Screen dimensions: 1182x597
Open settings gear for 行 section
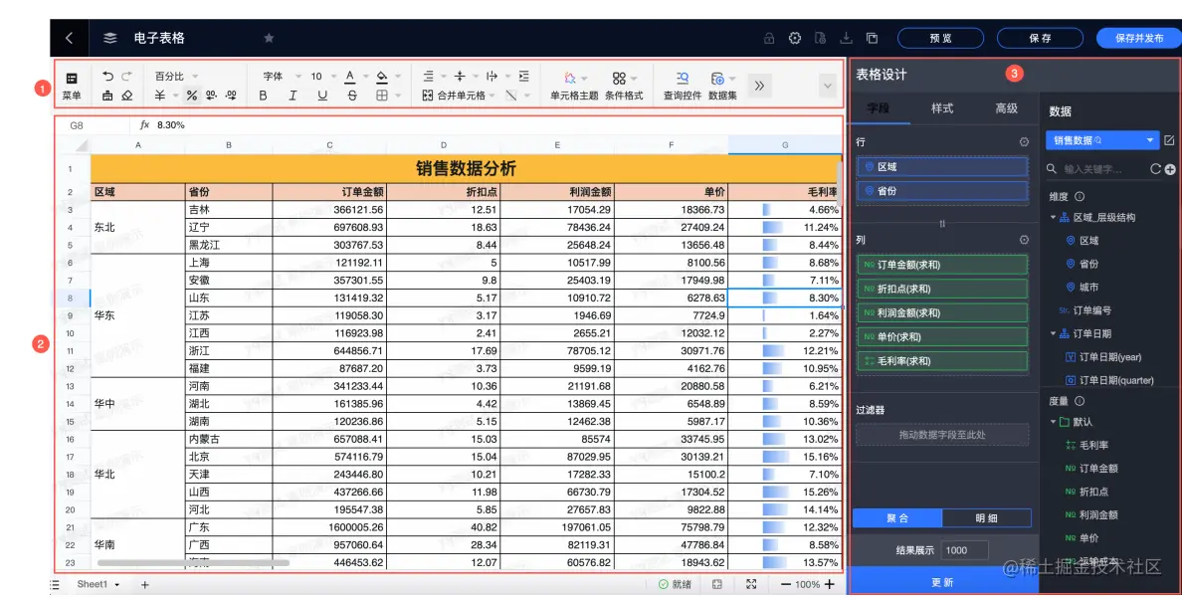click(1024, 141)
